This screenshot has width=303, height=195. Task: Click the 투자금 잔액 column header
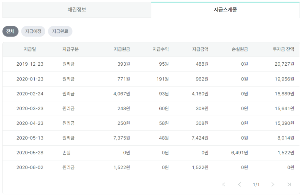tap(283, 49)
